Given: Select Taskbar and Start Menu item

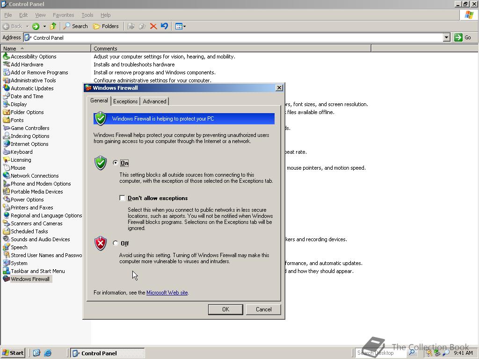Looking at the screenshot, I should tap(37, 271).
